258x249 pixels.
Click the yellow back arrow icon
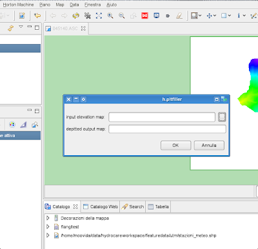tap(37, 16)
